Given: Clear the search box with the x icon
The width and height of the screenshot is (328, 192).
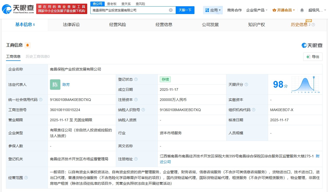Looking at the screenshot, I should (171, 10).
